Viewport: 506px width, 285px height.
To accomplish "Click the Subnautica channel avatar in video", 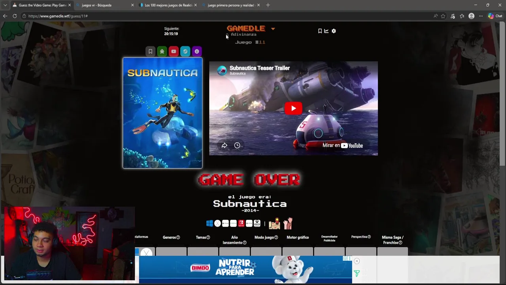I will [x=222, y=70].
